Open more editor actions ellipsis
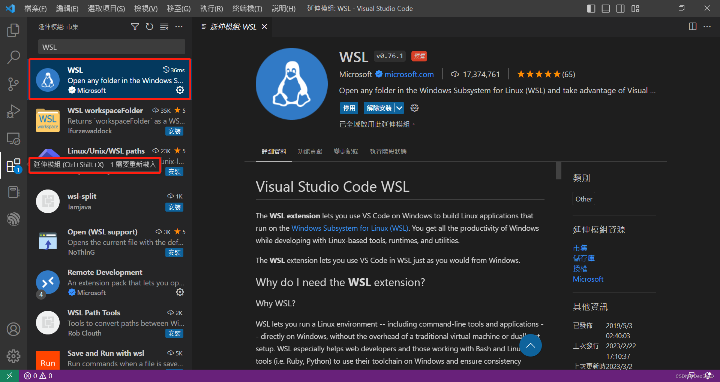This screenshot has width=720, height=382. [x=707, y=27]
